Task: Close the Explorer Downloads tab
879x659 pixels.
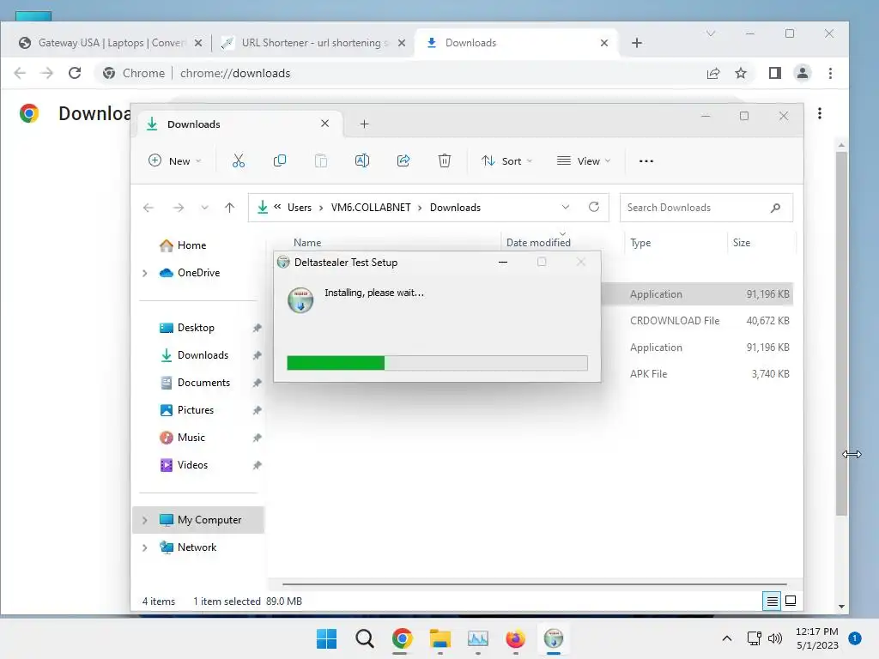Action: (x=324, y=124)
